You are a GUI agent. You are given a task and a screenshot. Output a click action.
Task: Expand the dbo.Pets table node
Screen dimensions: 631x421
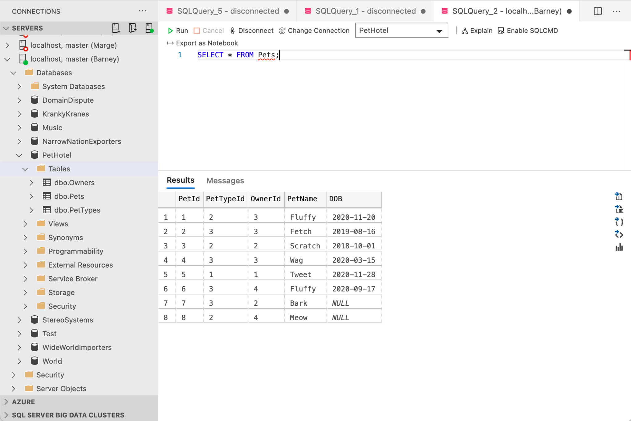pos(31,196)
